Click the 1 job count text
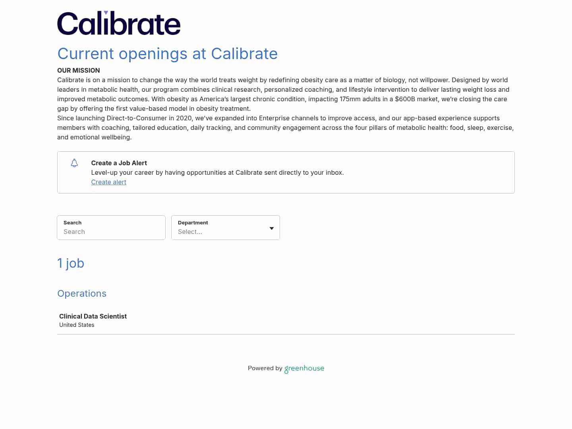The image size is (572, 429). pos(71,263)
